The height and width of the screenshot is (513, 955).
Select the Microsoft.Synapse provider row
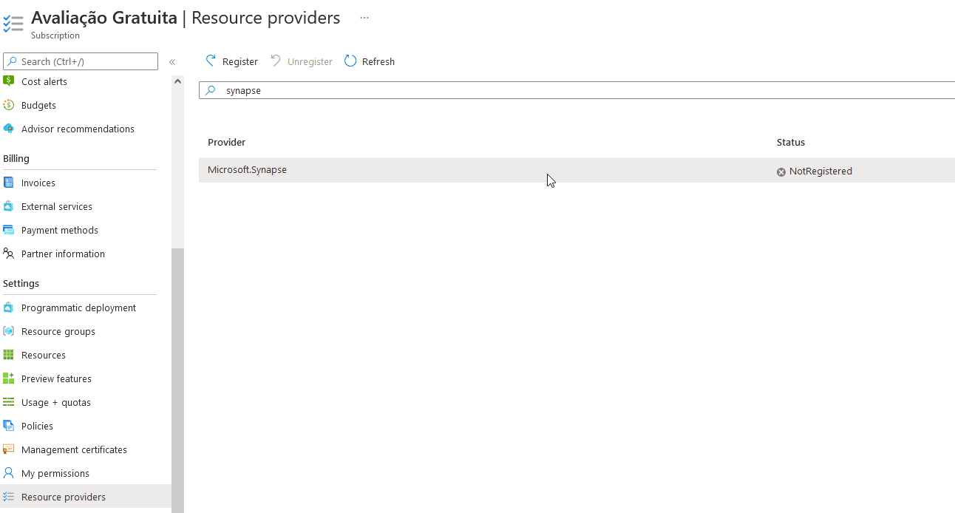(247, 170)
